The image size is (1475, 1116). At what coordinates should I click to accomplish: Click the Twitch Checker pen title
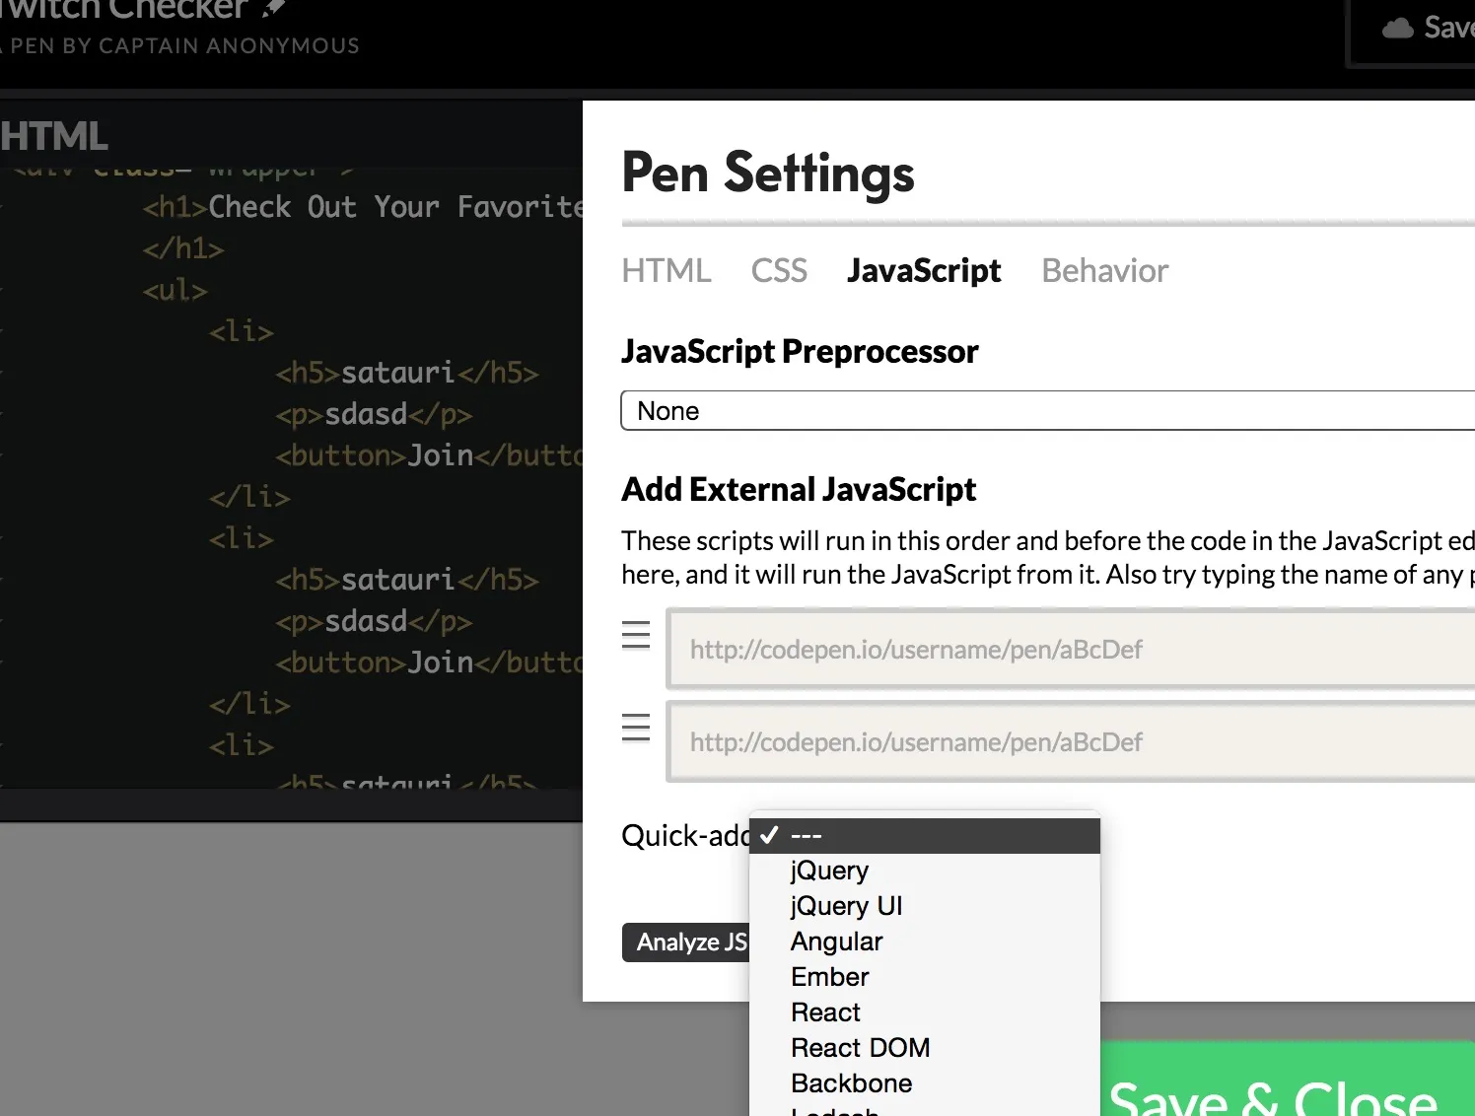(x=124, y=10)
